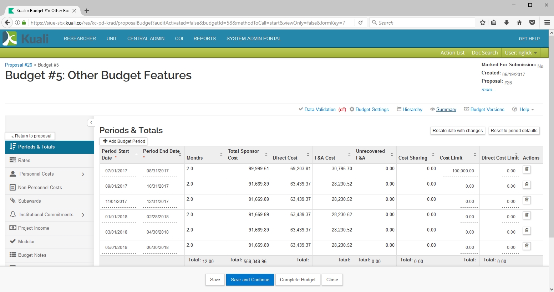Expand Institutional Commitments submenu
The height and width of the screenshot is (292, 554).
(83, 215)
